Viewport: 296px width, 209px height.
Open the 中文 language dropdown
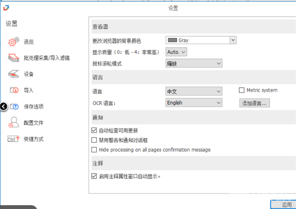coord(194,92)
